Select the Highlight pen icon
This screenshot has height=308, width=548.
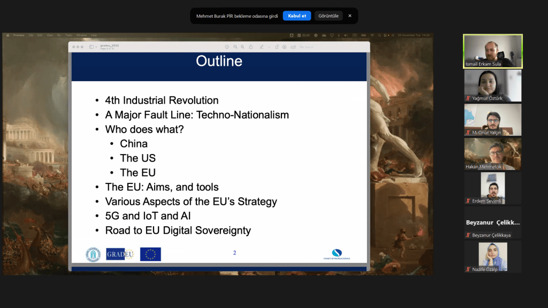pyautogui.click(x=261, y=47)
